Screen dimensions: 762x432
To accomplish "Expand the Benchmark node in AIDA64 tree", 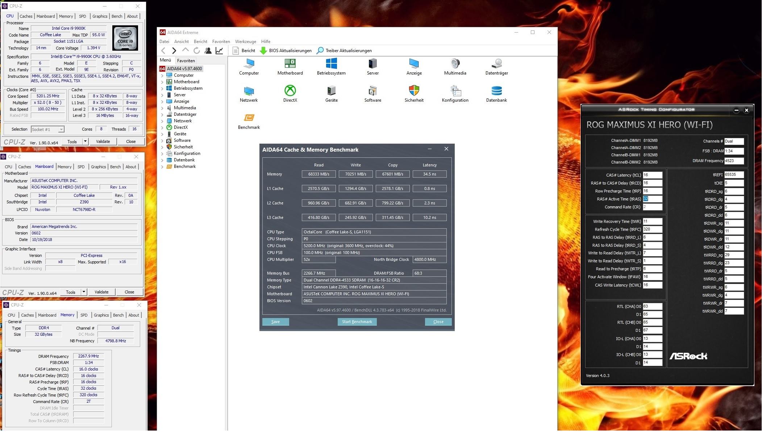I will click(x=162, y=166).
